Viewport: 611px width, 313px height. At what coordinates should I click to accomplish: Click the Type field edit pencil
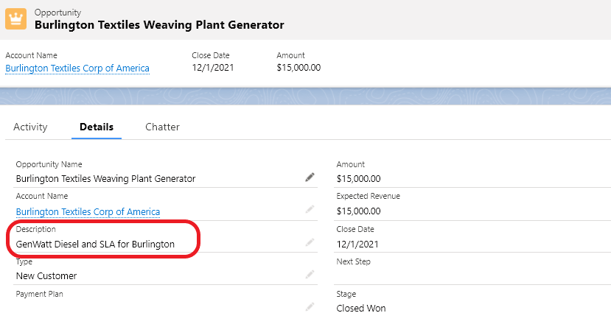[x=310, y=275]
